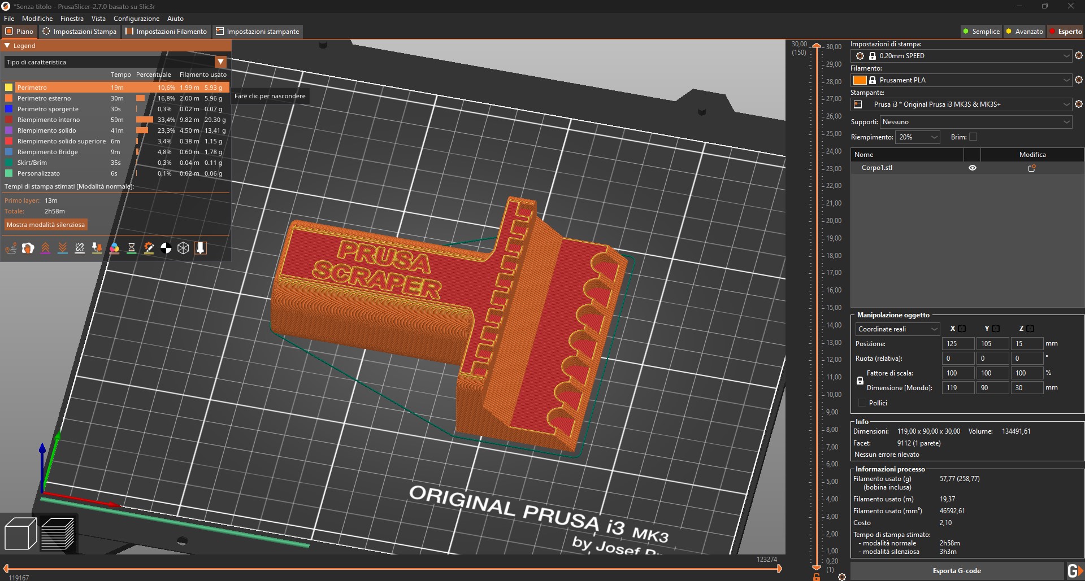Image resolution: width=1085 pixels, height=581 pixels.
Task: Show deretractions in the preview
Action: point(63,248)
